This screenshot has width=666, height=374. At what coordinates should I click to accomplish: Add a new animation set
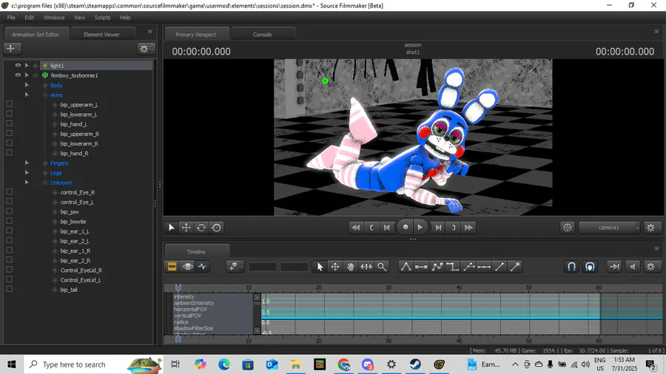click(x=12, y=49)
